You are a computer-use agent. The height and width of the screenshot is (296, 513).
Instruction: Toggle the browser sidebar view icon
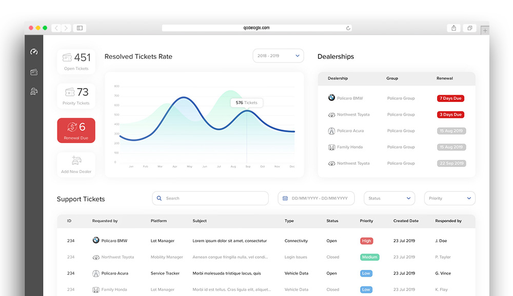[80, 28]
